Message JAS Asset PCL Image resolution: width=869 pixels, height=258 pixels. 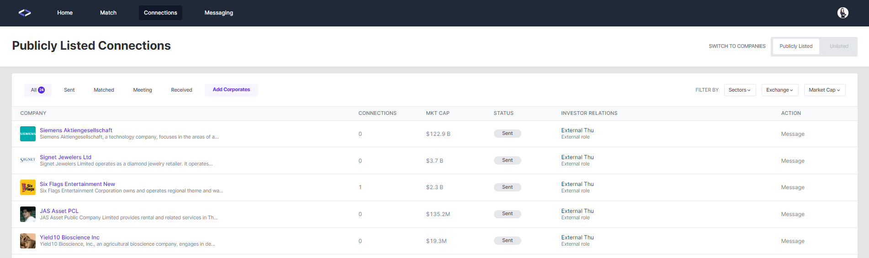click(793, 214)
